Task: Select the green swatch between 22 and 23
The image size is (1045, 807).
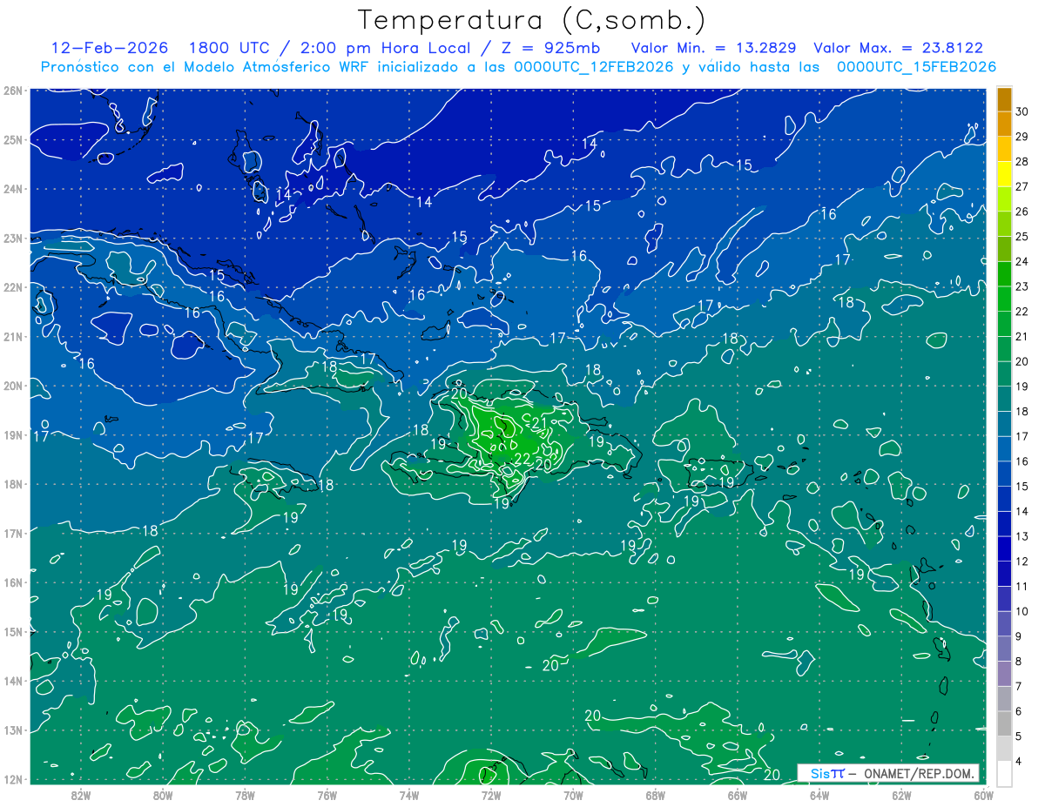Action: coord(1004,299)
